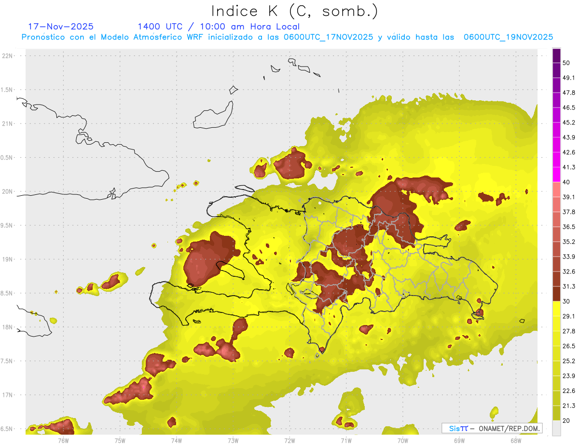Click the salmon scale segment between 39.1 and 40

click(x=556, y=190)
